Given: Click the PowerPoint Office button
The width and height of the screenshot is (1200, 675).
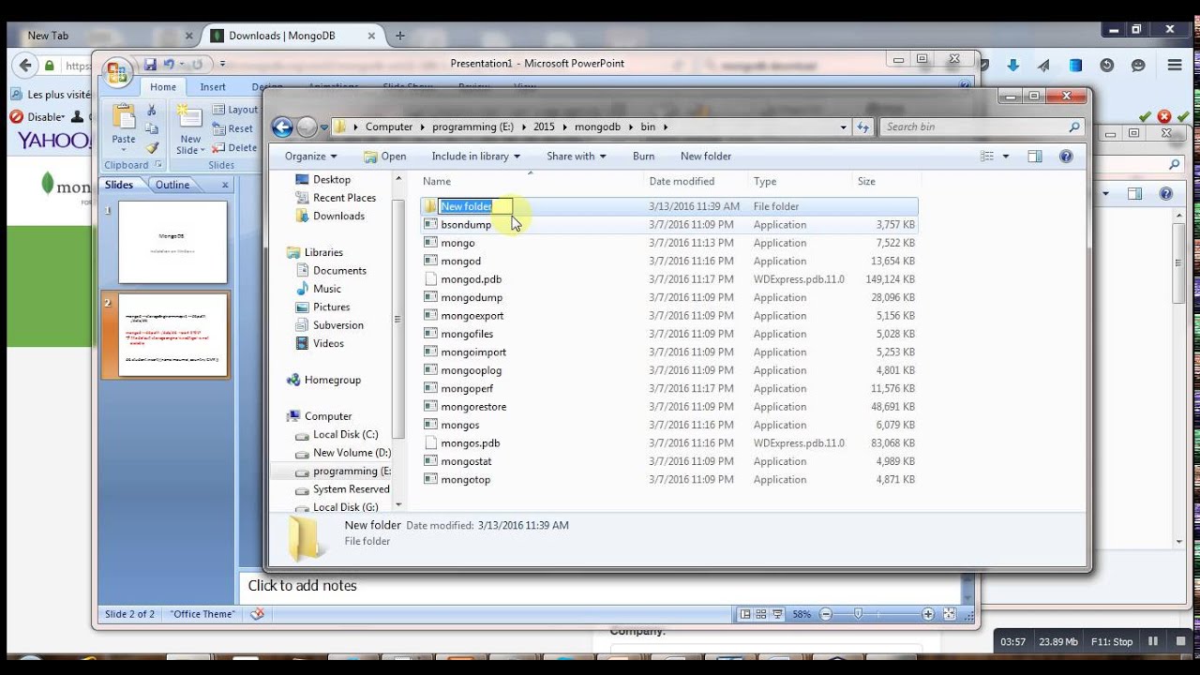Looking at the screenshot, I should (117, 72).
